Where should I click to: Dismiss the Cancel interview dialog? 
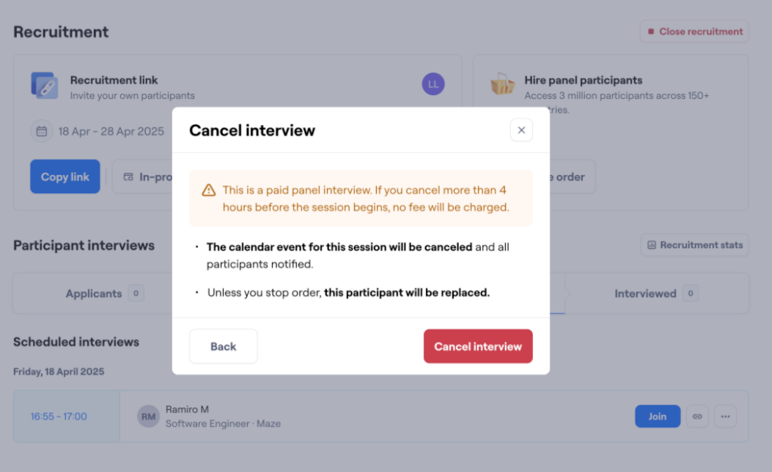coord(521,130)
